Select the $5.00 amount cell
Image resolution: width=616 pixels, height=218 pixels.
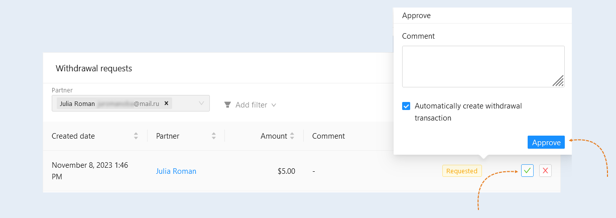tap(286, 171)
